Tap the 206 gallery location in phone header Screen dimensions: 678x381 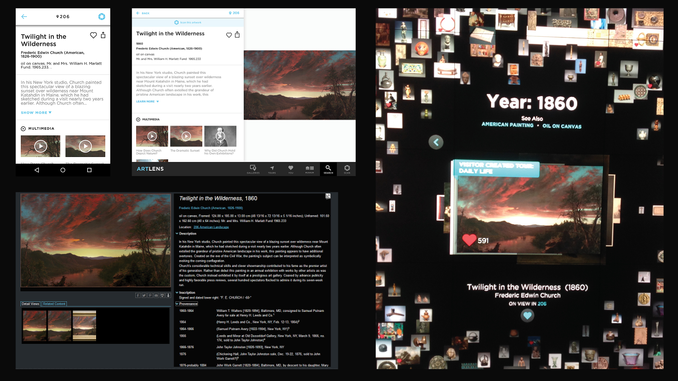coord(63,17)
